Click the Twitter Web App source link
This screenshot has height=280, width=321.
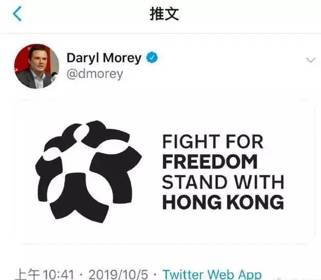point(212,274)
